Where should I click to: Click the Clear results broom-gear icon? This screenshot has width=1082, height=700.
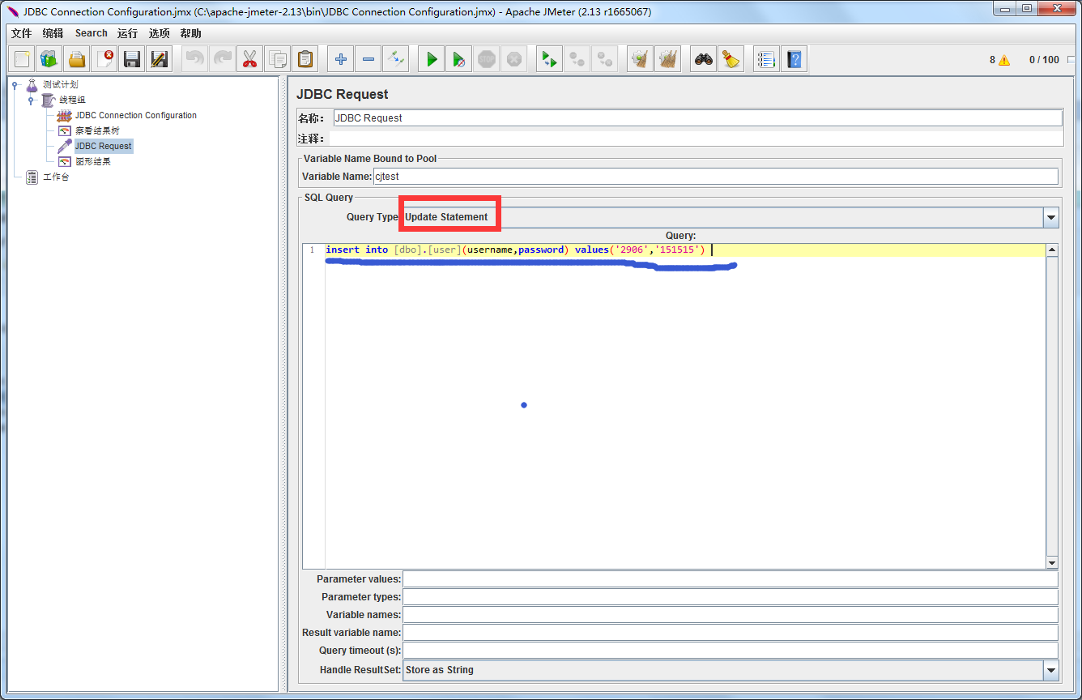pyautogui.click(x=641, y=59)
